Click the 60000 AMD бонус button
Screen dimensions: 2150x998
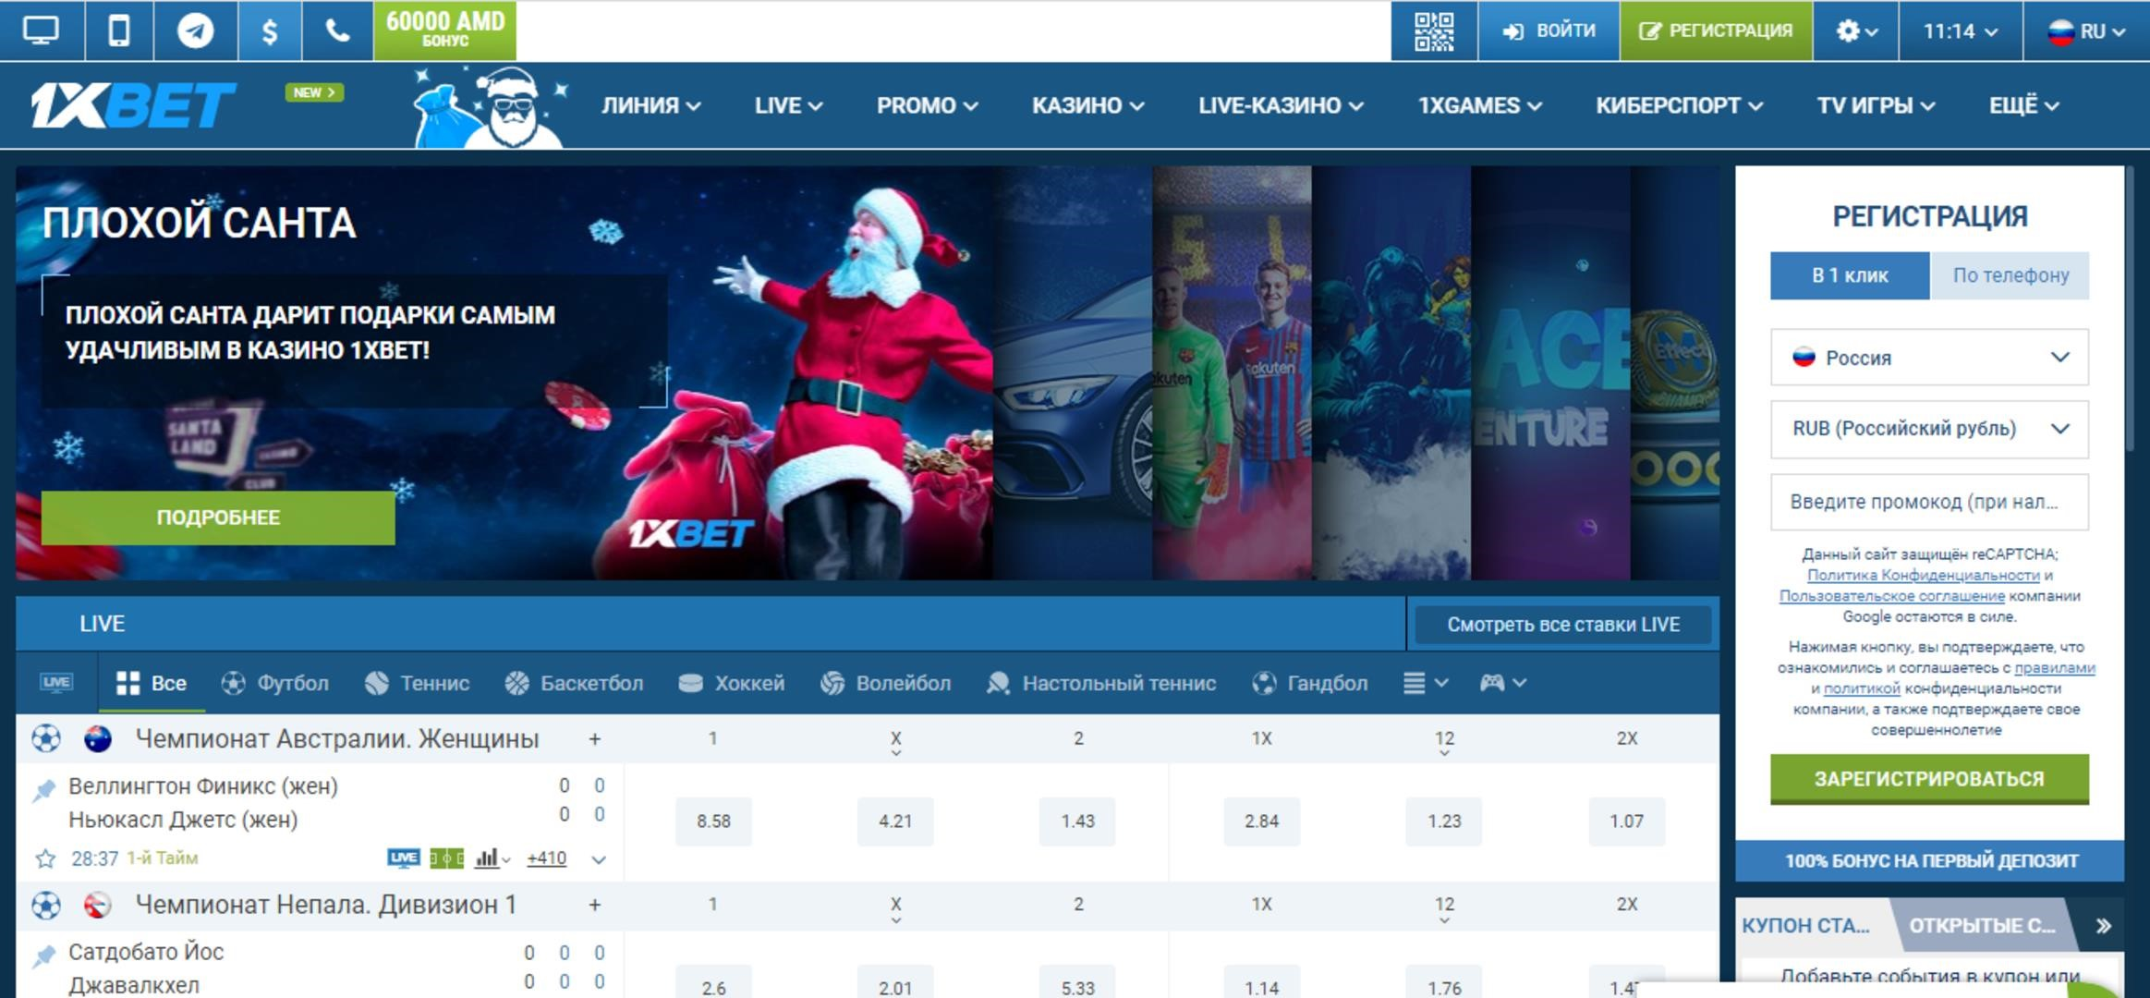click(445, 30)
